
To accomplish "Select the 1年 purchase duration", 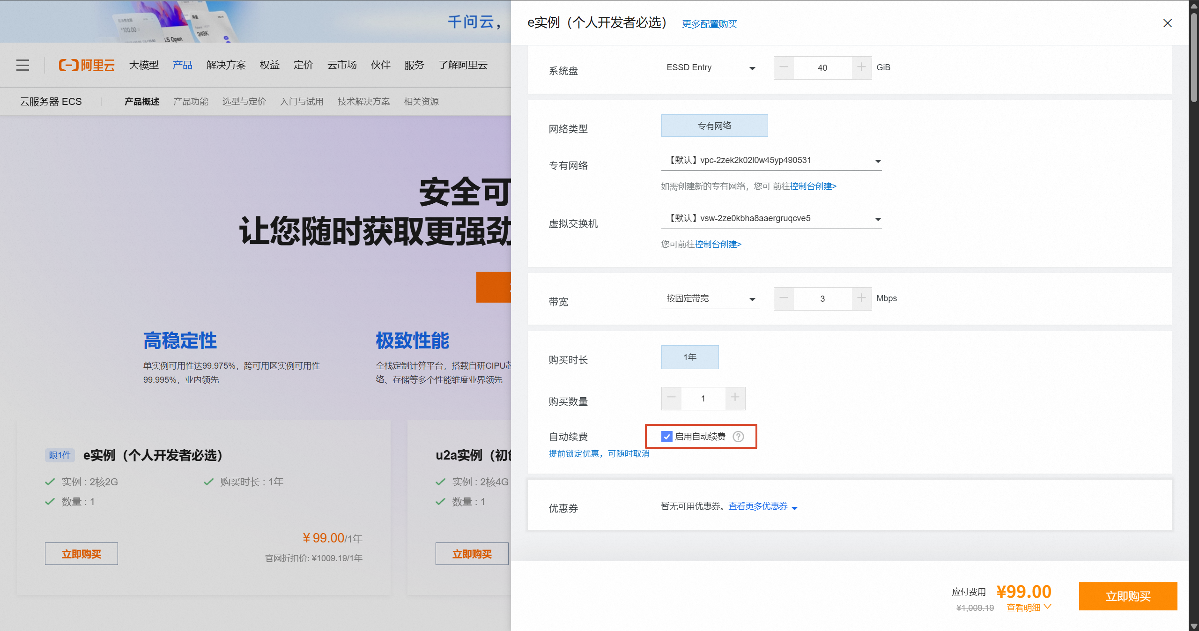I will tap(690, 357).
